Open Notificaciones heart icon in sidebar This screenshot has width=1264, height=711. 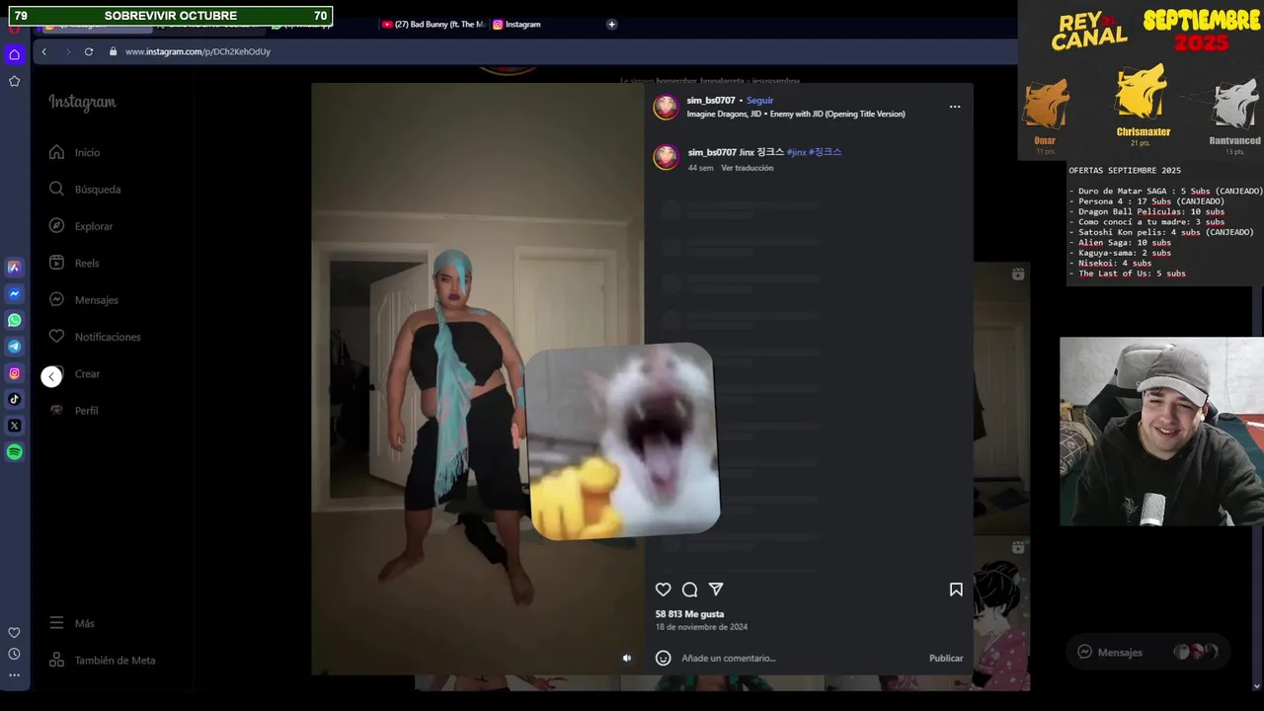(56, 337)
